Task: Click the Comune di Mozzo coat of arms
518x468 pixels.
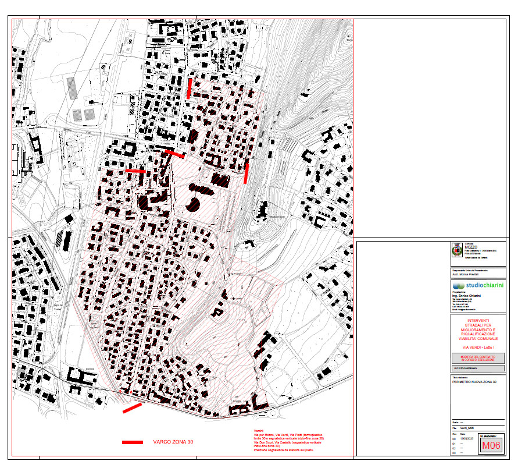Action: (x=457, y=250)
